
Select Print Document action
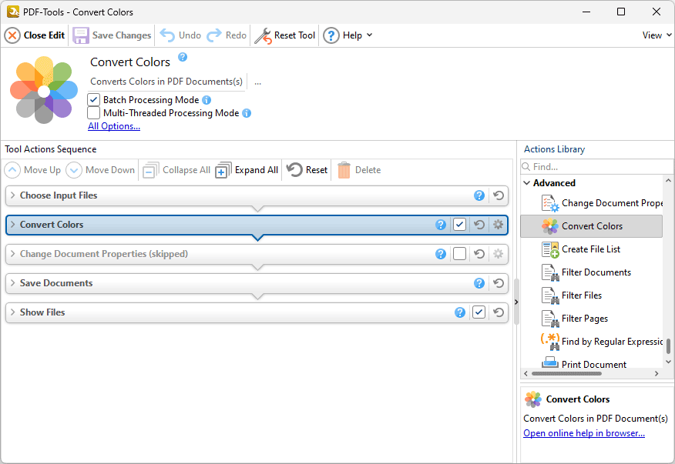[592, 362]
